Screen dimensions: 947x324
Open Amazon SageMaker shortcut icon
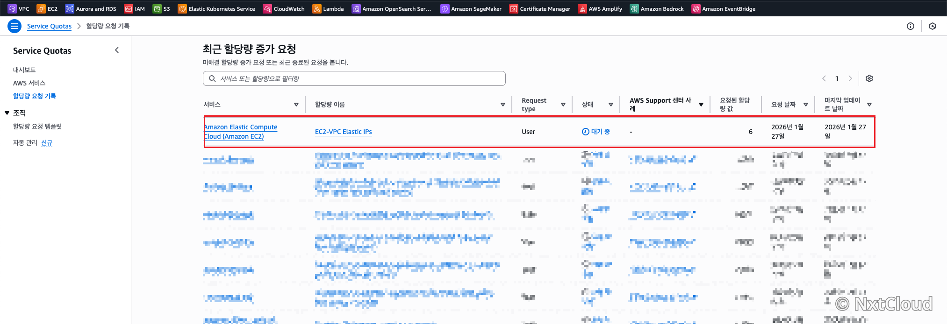tap(445, 8)
